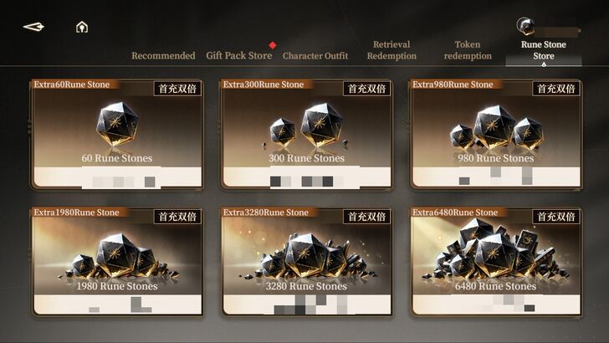Open the Character Outfit tab
This screenshot has width=609, height=343.
[x=315, y=55]
